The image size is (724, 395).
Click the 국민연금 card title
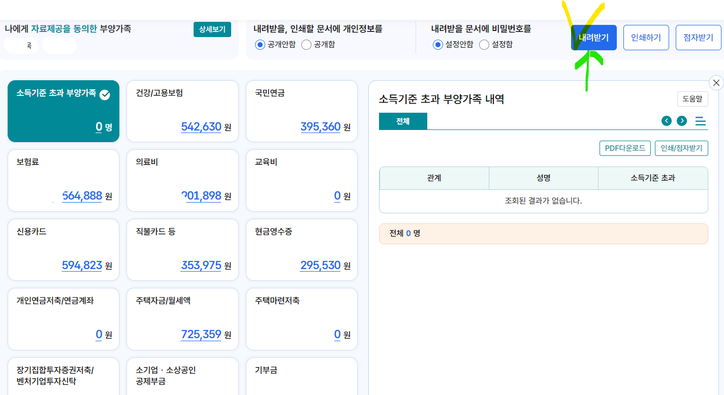coord(270,93)
